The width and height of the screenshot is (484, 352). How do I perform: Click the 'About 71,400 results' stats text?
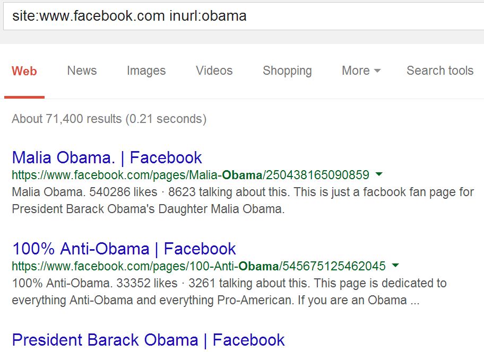click(x=109, y=119)
